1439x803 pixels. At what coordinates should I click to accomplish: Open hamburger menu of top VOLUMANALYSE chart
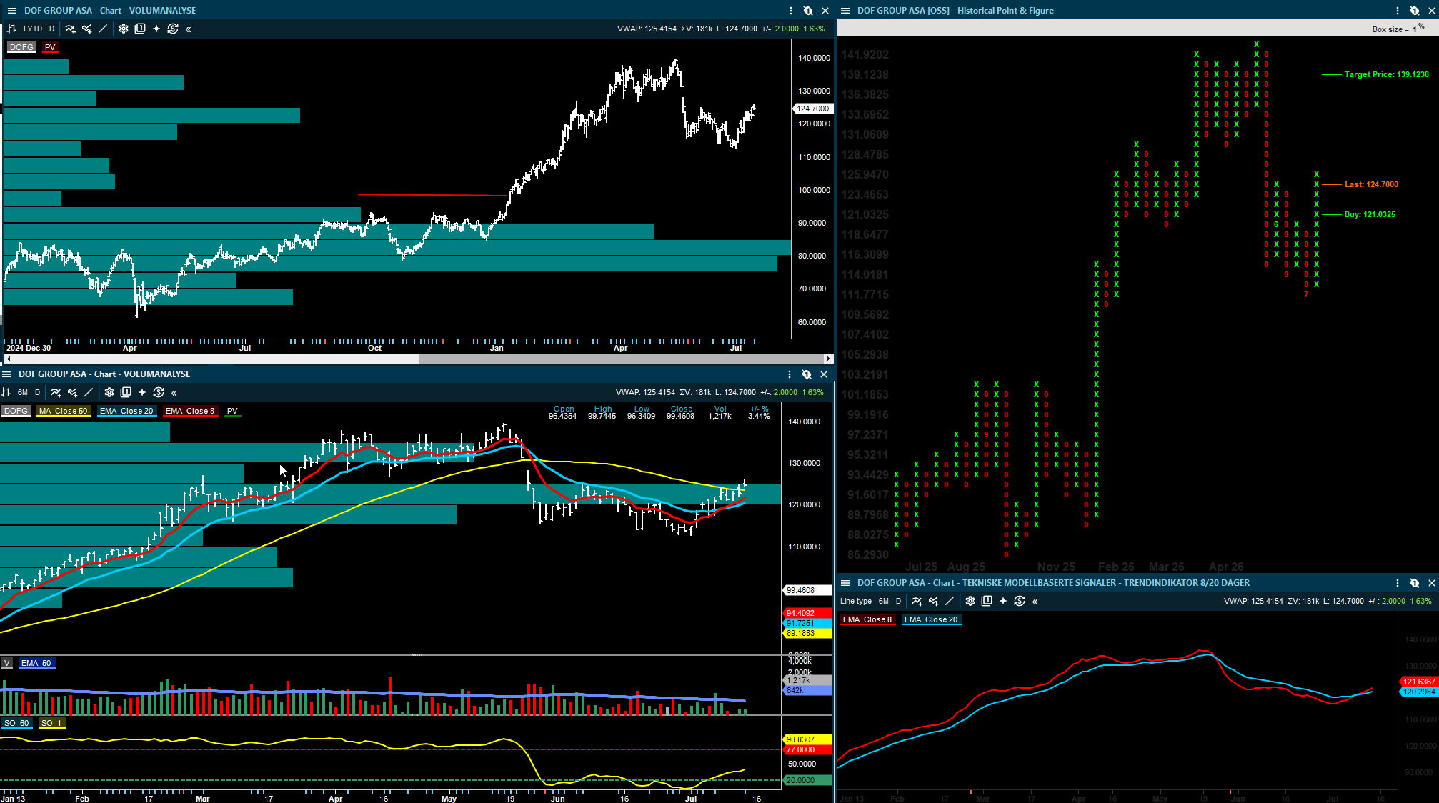coord(11,11)
